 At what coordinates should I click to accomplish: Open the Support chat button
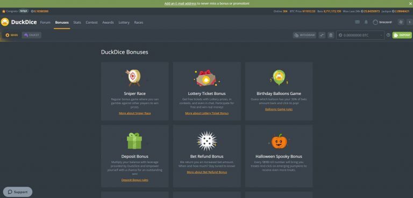(x=18, y=192)
